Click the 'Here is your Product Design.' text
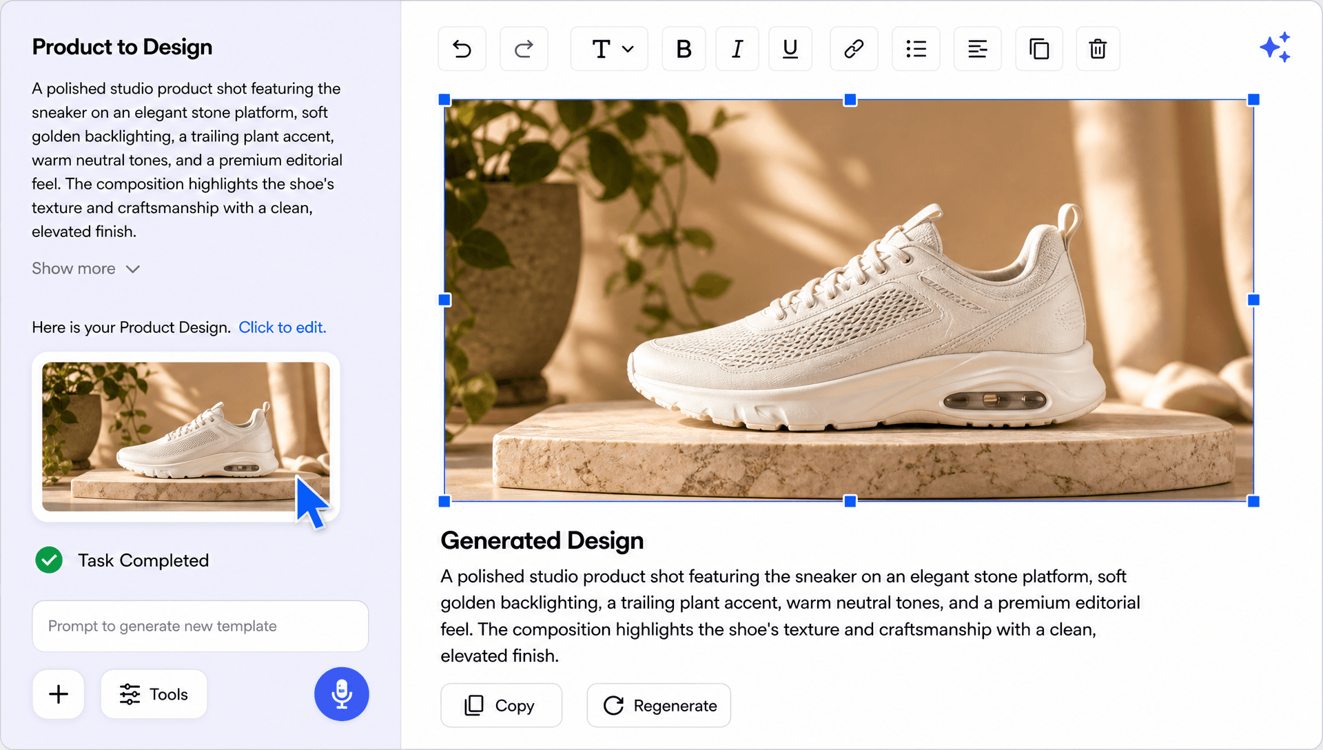This screenshot has height=750, width=1323. click(x=131, y=327)
